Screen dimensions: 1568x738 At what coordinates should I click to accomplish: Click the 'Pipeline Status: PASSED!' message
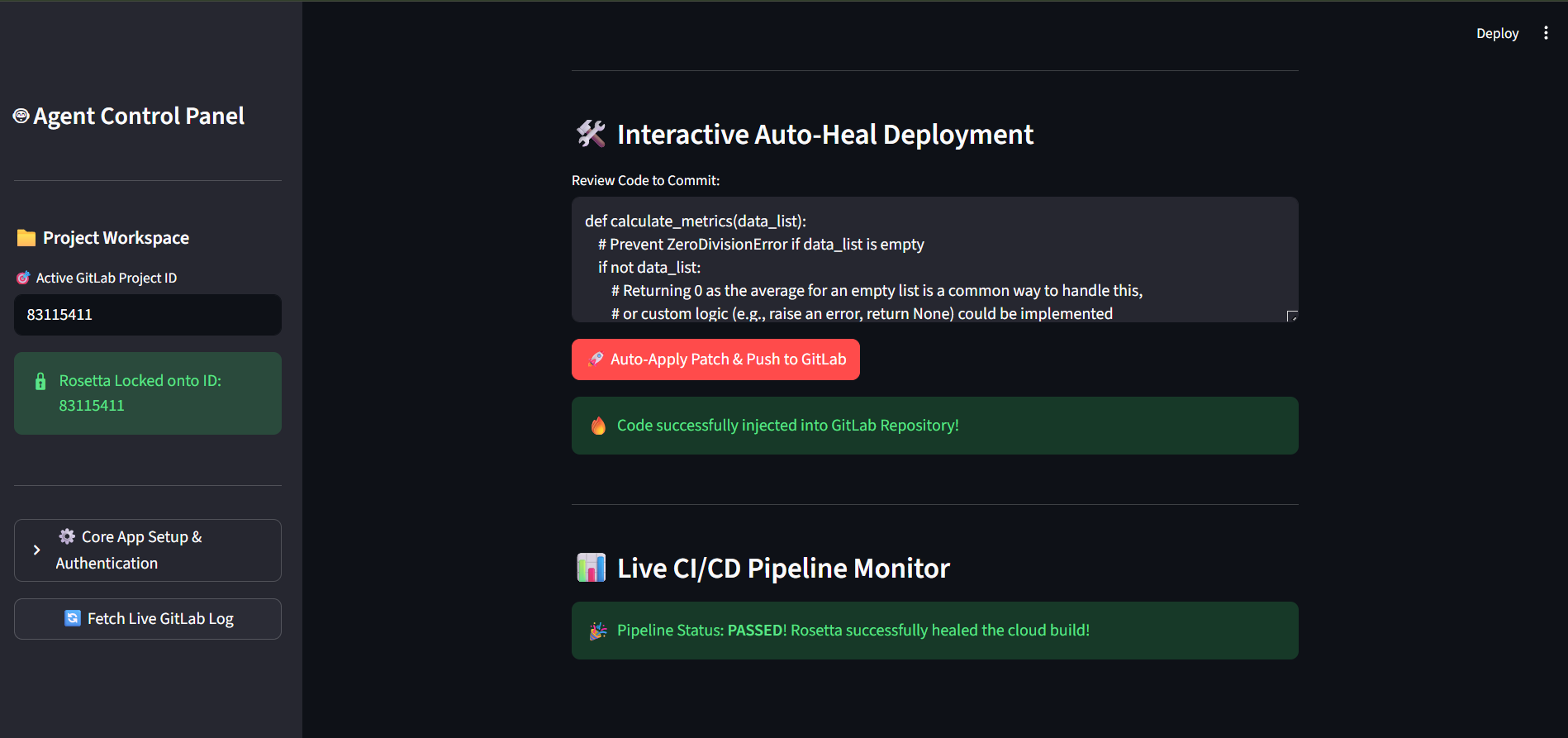[x=853, y=631]
